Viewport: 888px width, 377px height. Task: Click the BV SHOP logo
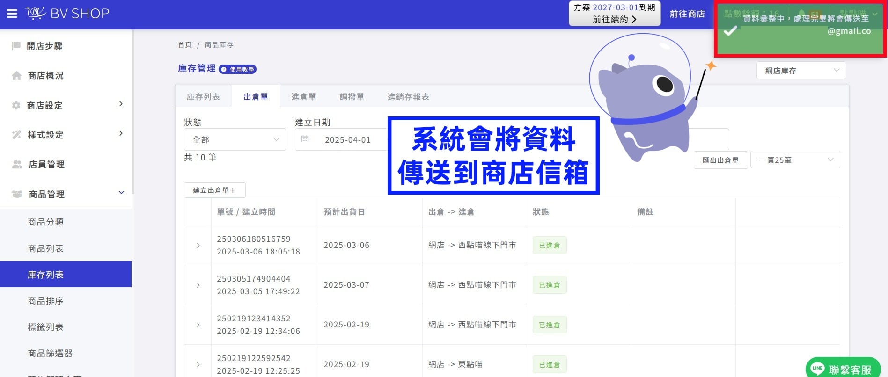(x=67, y=14)
